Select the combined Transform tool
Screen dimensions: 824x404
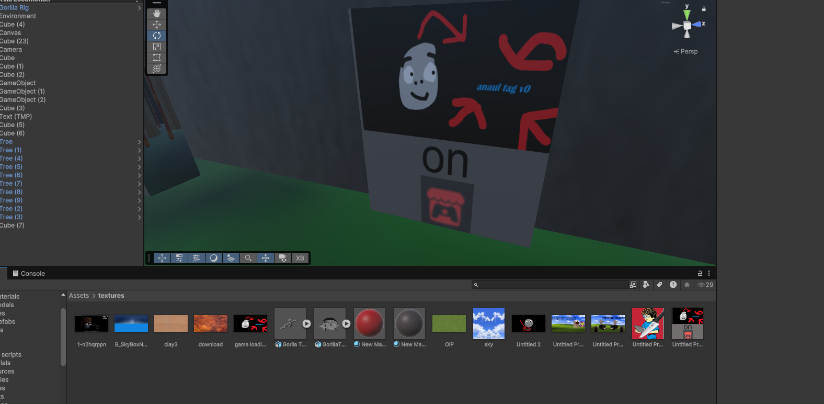point(157,69)
